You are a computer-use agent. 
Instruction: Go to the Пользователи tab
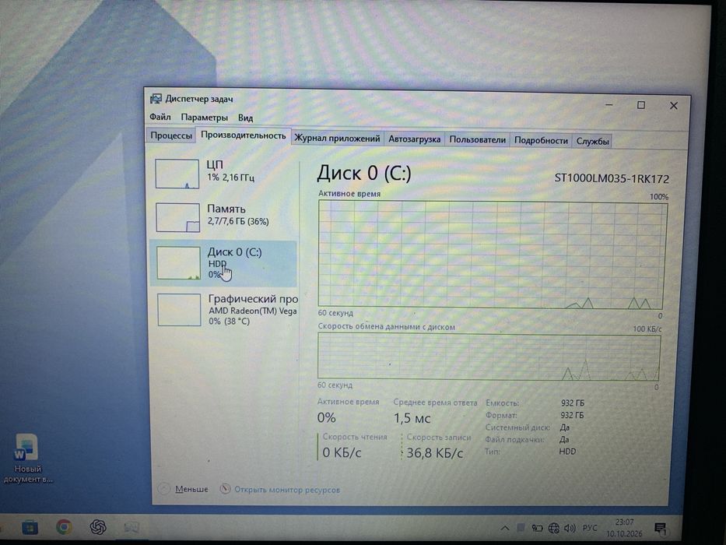tap(477, 139)
